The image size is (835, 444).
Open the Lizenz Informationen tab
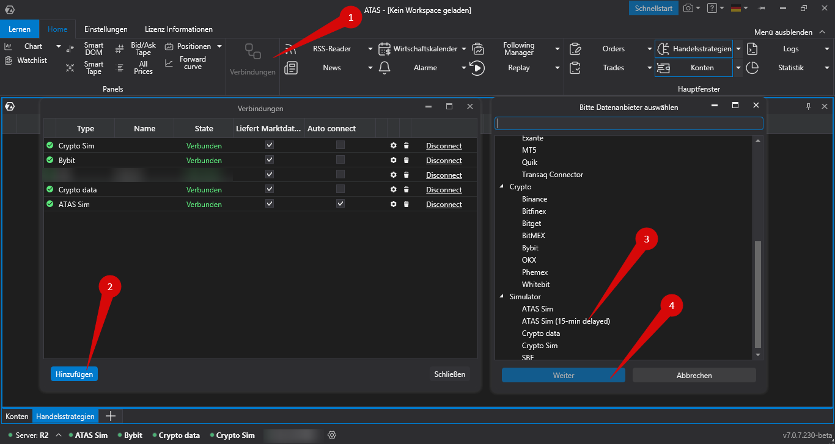pyautogui.click(x=178, y=29)
